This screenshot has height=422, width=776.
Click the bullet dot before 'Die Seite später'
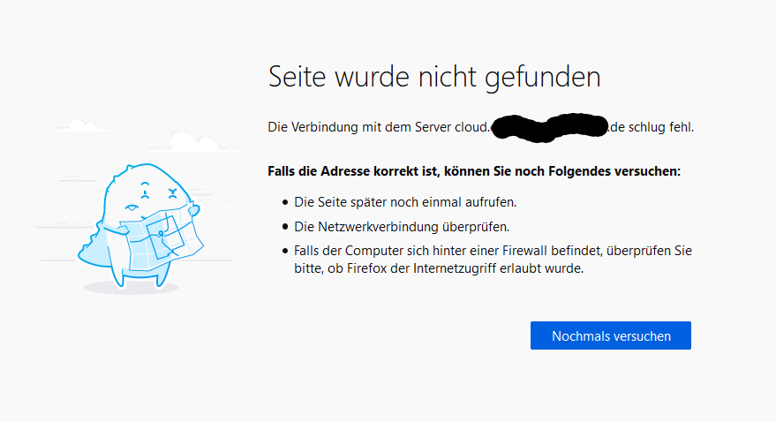[285, 202]
